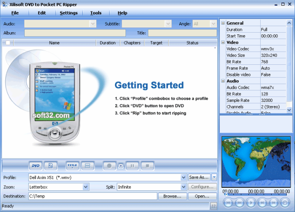The image size is (295, 212).
Task: Click the Stop square toolbar button
Action: tap(147, 166)
